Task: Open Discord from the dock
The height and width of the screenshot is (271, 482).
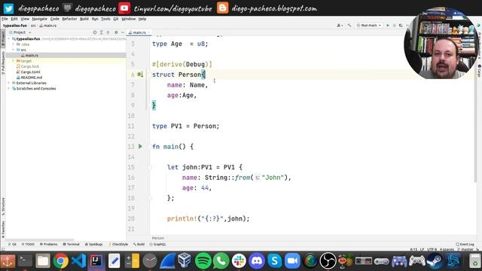Action: tap(257, 261)
